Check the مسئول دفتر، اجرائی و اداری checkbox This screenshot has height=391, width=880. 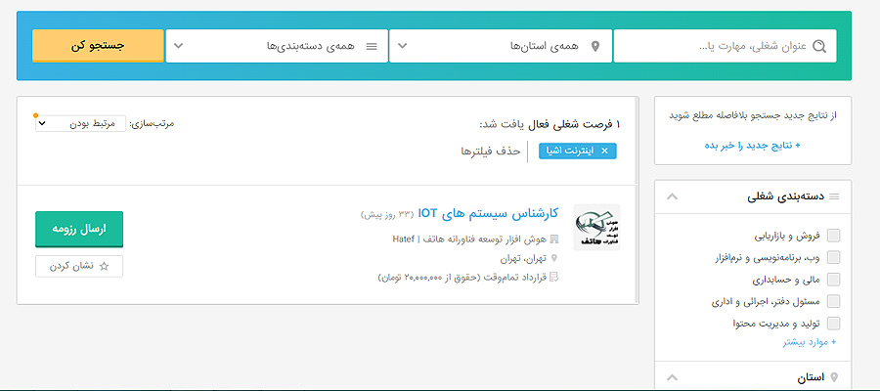[834, 301]
